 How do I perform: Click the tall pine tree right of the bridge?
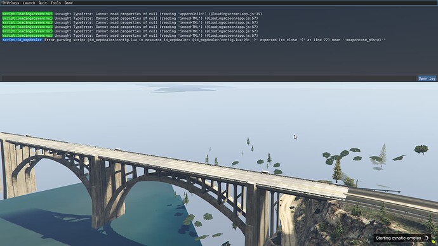[337, 169]
